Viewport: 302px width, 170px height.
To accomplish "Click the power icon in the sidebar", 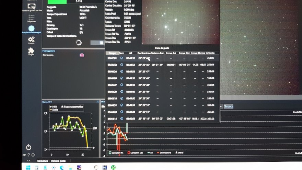I will tap(28, 147).
